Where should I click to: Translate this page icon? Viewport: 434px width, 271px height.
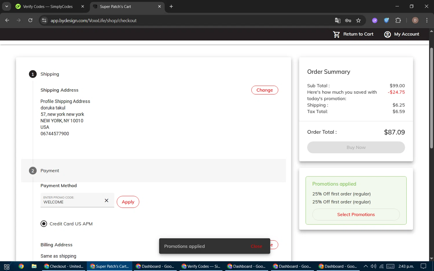[x=338, y=20]
